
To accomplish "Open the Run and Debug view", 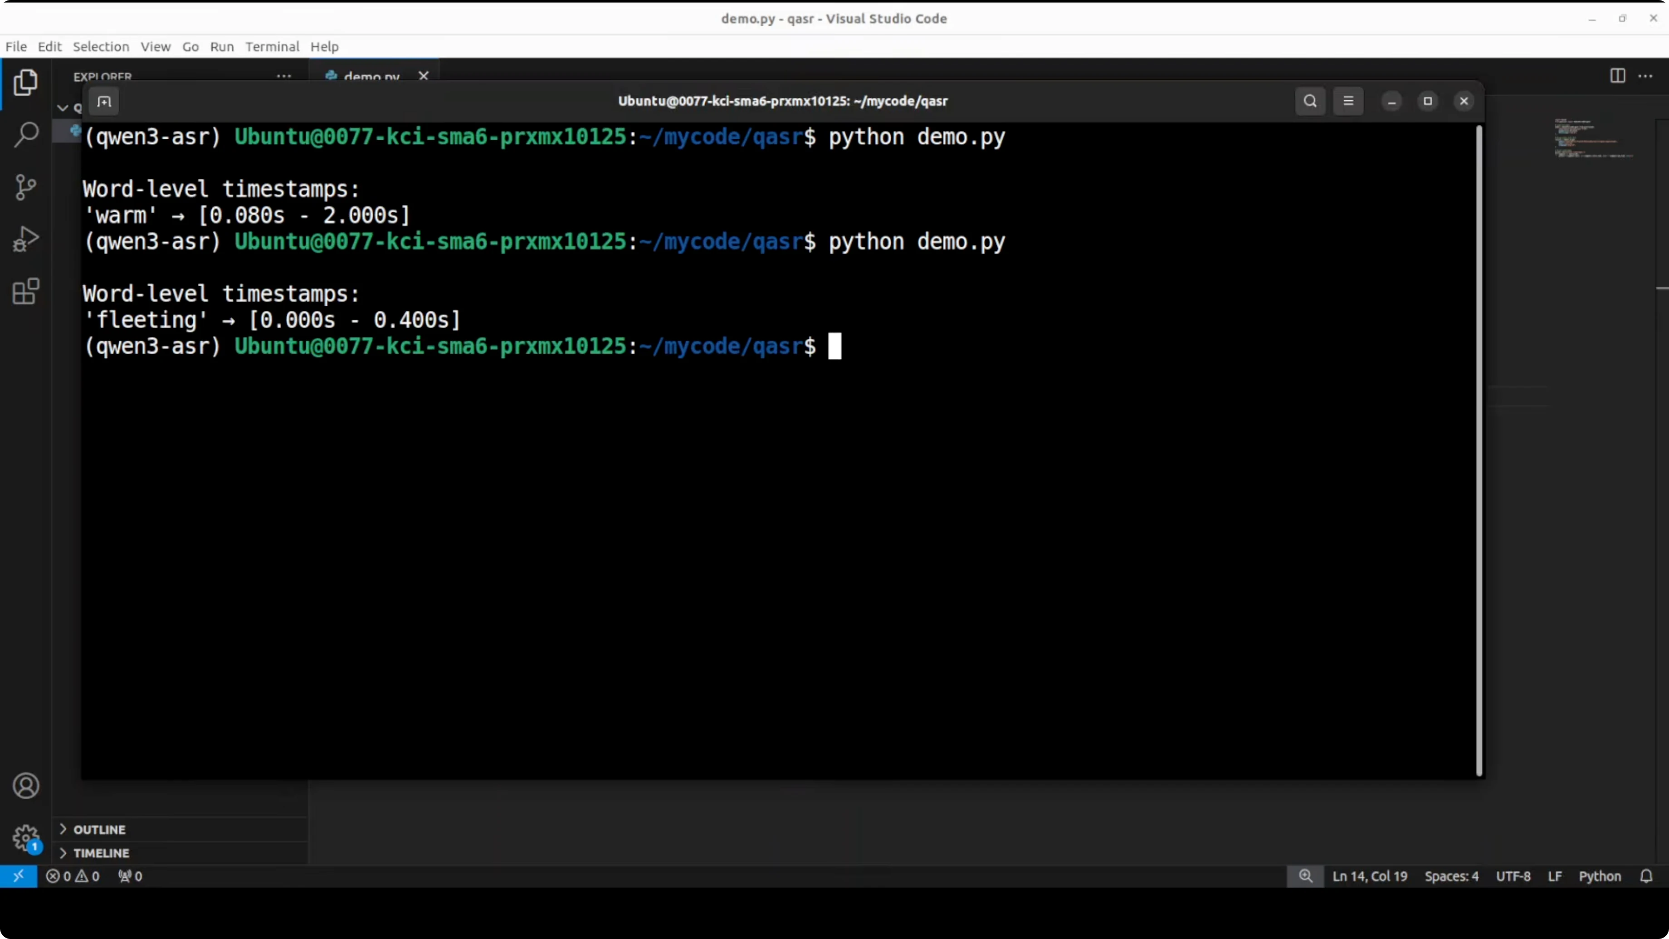I will click(25, 239).
